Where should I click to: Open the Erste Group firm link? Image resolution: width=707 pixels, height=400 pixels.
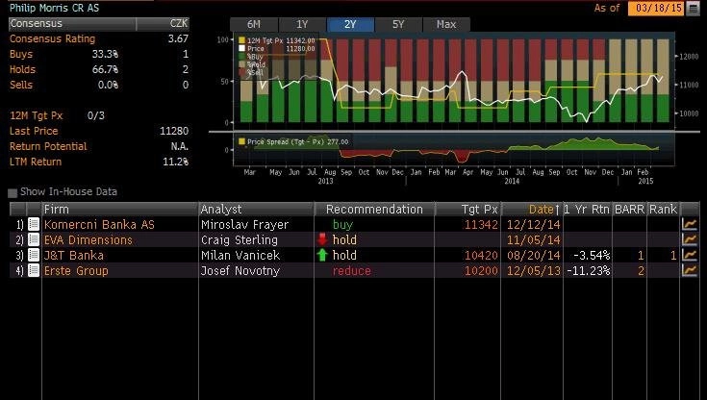(x=76, y=270)
